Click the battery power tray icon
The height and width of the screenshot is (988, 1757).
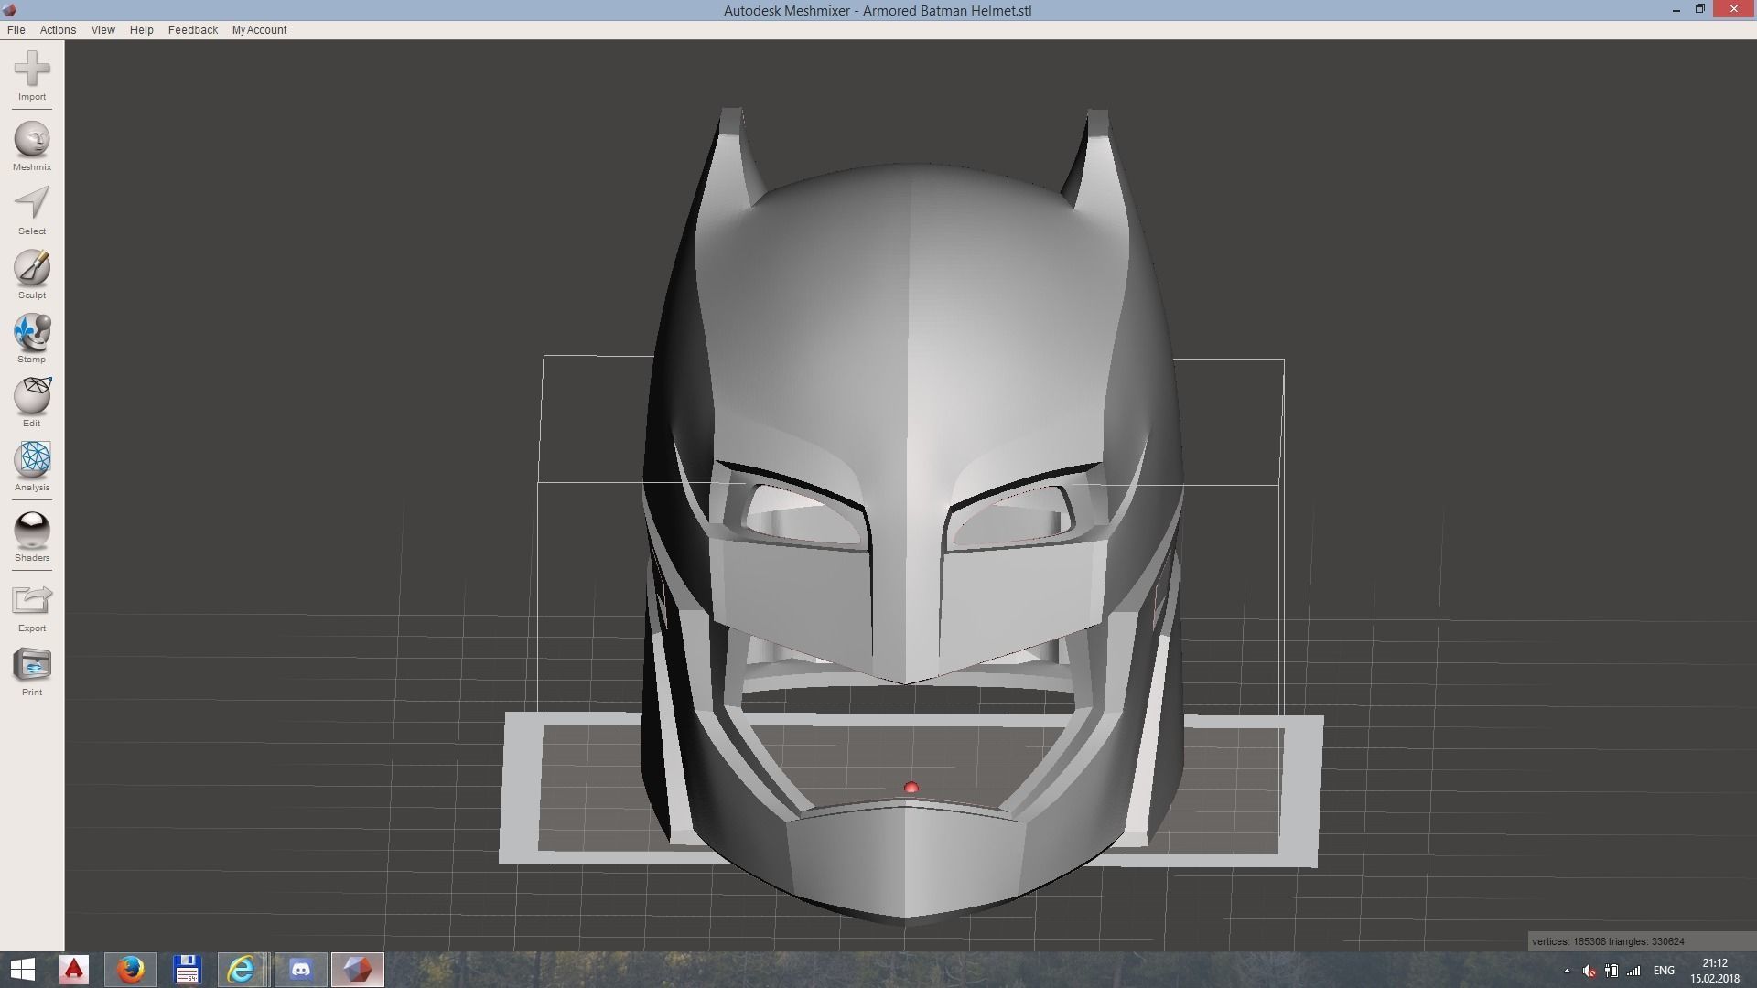[x=1611, y=971]
